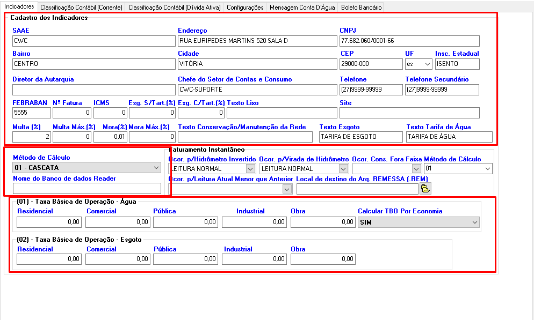Select Mensagem Conta D'Água tab
This screenshot has height=320, width=534.
302,8
